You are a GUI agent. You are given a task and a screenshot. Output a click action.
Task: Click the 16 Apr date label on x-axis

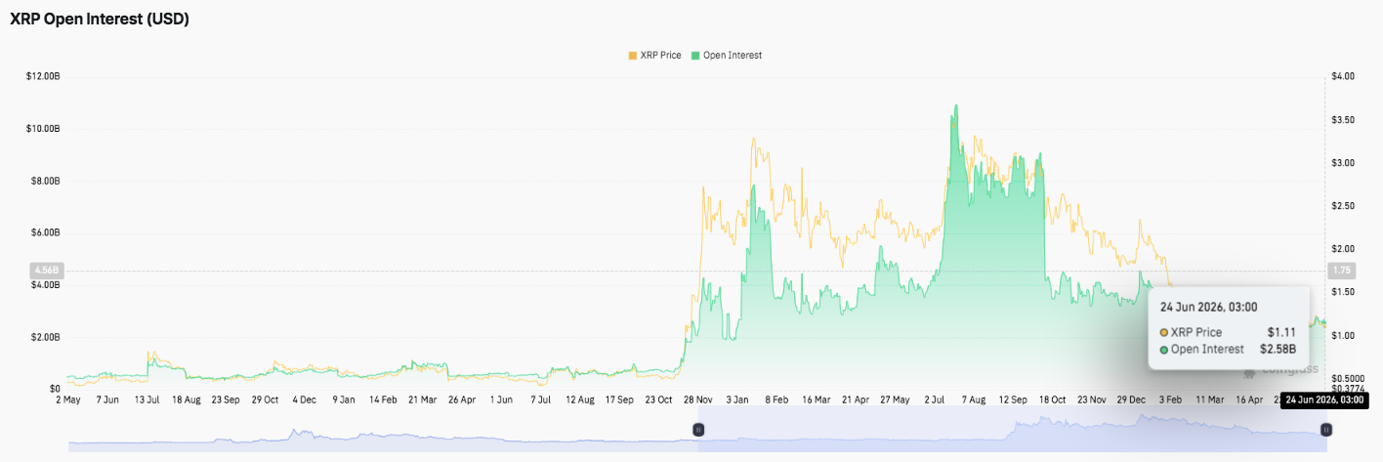tap(1249, 399)
